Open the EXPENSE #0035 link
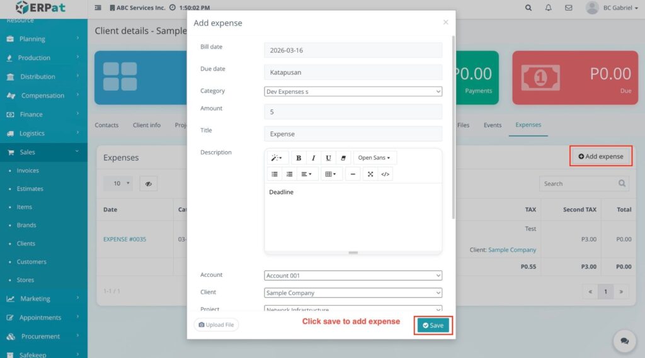This screenshot has width=645, height=358. (x=125, y=239)
